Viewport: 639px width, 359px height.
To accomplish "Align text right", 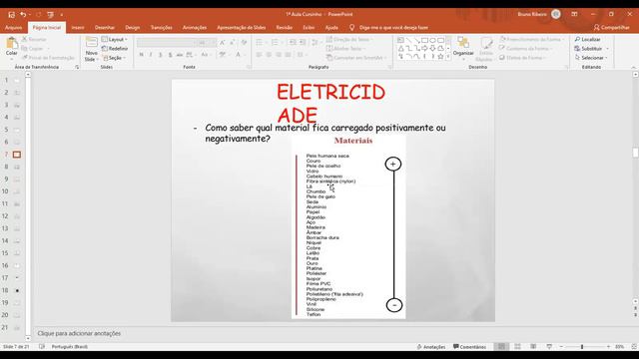I will (279, 55).
